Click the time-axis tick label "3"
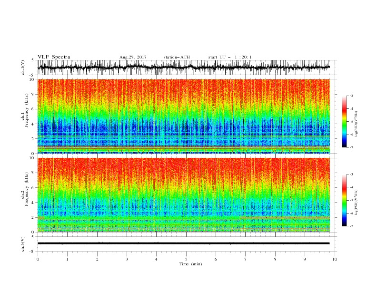The width and height of the screenshot is (377, 291). coord(127,259)
